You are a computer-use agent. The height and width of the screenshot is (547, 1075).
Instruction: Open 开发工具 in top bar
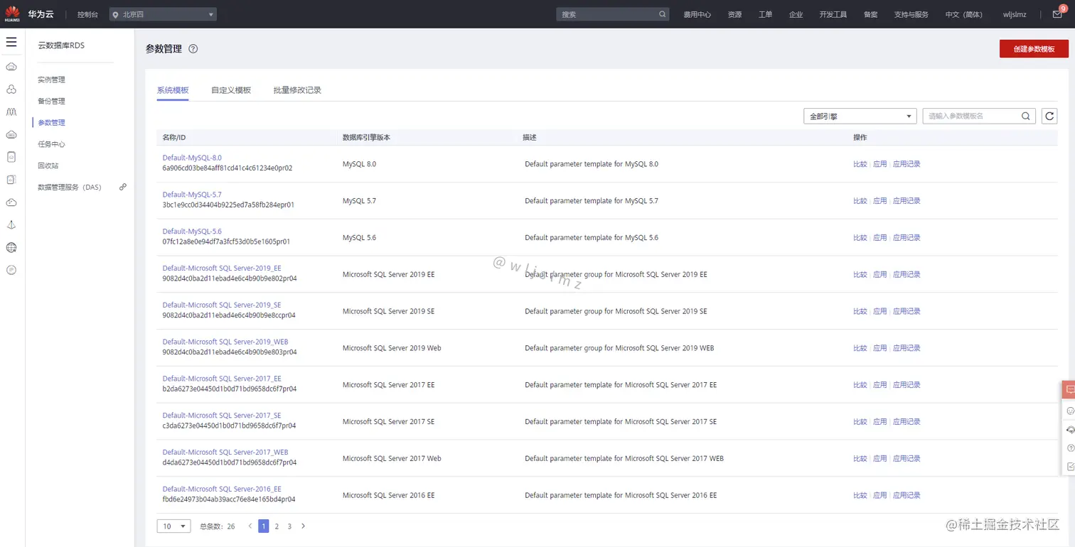pos(833,14)
